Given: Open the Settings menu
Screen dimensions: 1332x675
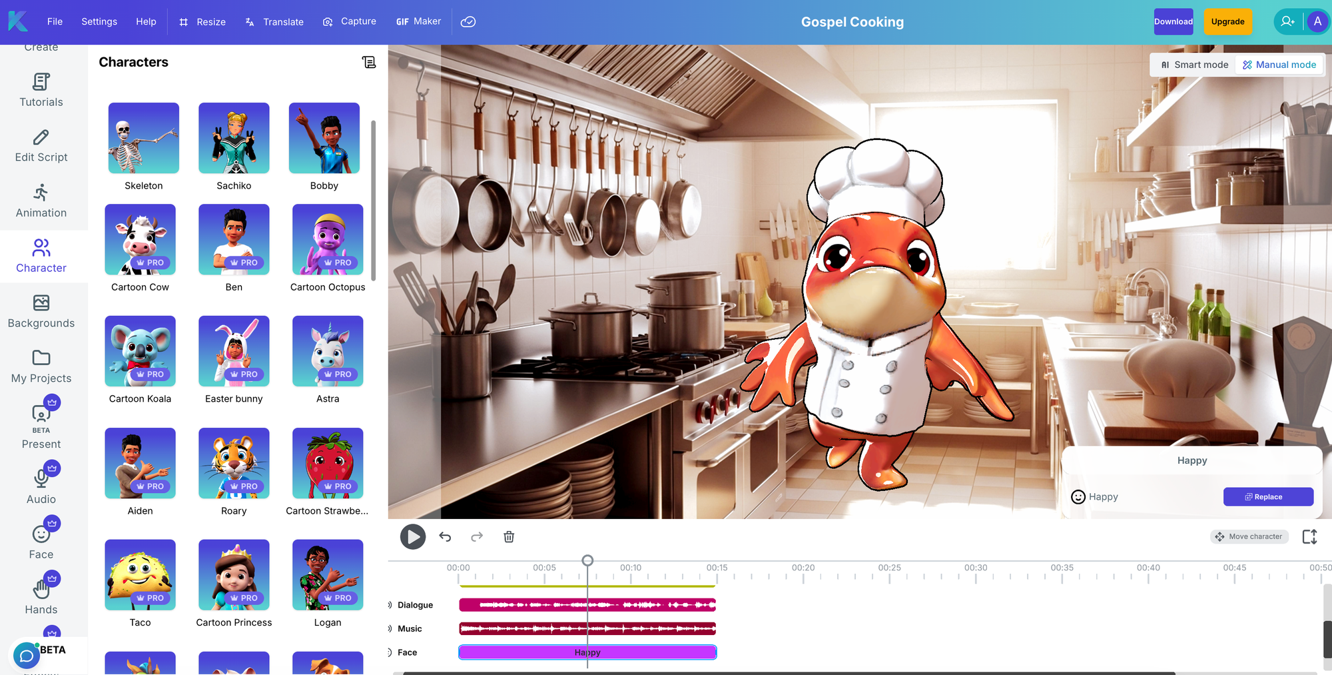Looking at the screenshot, I should click(x=99, y=21).
